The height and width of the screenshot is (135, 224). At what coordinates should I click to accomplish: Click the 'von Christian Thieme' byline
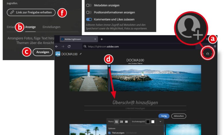135,63
